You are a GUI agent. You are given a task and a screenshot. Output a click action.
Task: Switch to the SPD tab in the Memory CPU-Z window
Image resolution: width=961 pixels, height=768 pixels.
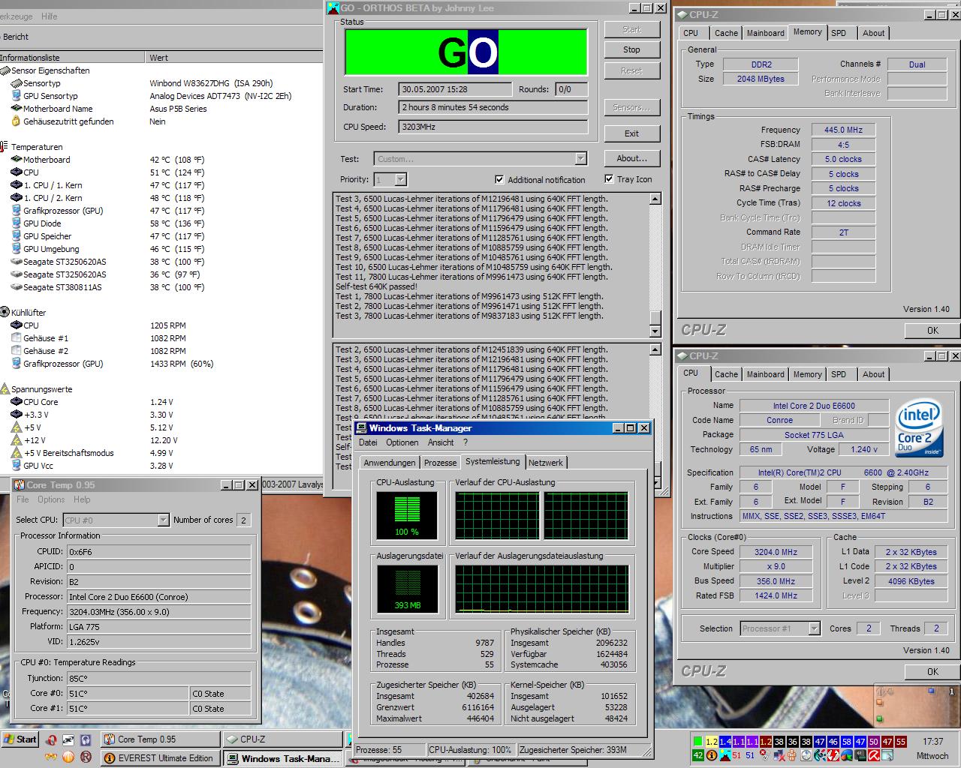839,33
